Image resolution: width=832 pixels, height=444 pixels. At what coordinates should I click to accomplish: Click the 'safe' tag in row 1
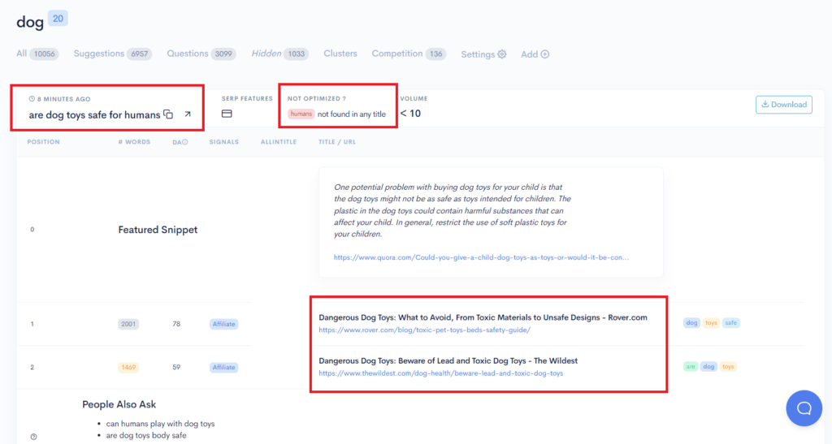(x=730, y=323)
